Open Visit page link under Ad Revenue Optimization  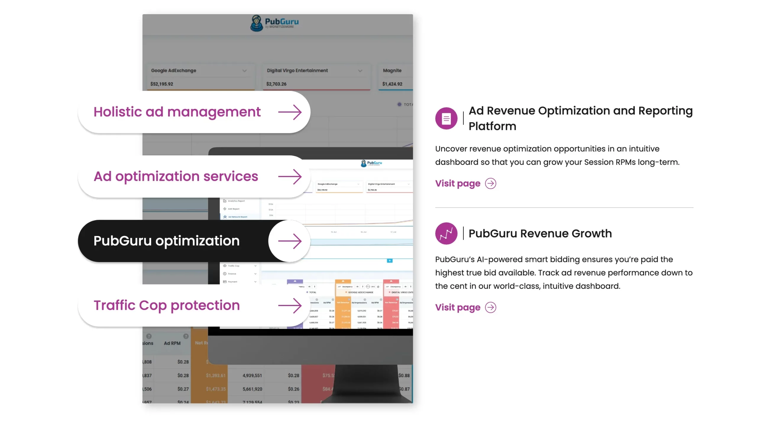pyautogui.click(x=457, y=183)
